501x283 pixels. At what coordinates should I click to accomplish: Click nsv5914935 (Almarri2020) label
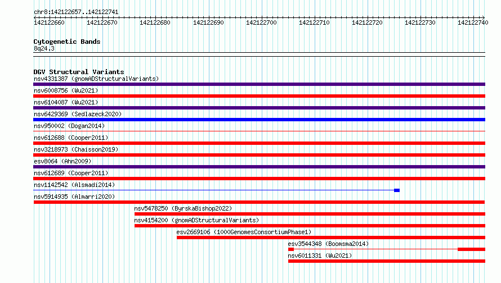coord(74,197)
